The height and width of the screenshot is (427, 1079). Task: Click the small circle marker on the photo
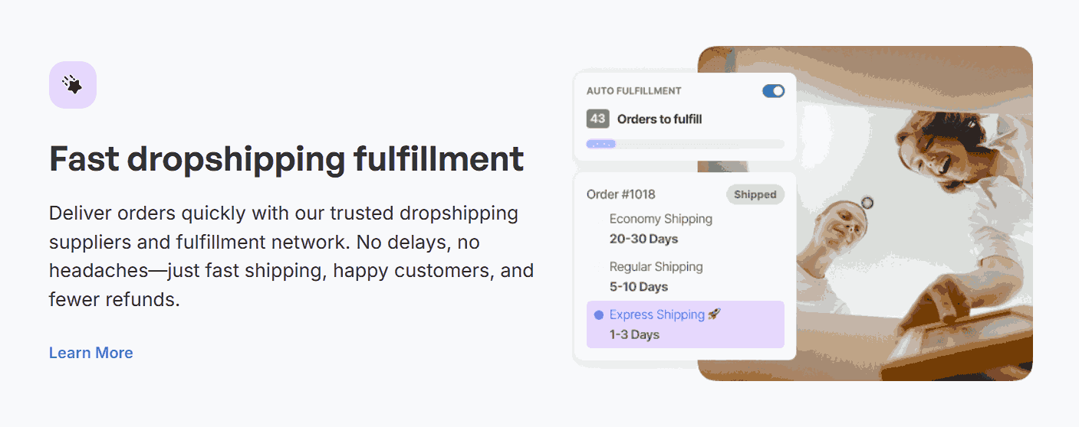(x=867, y=203)
